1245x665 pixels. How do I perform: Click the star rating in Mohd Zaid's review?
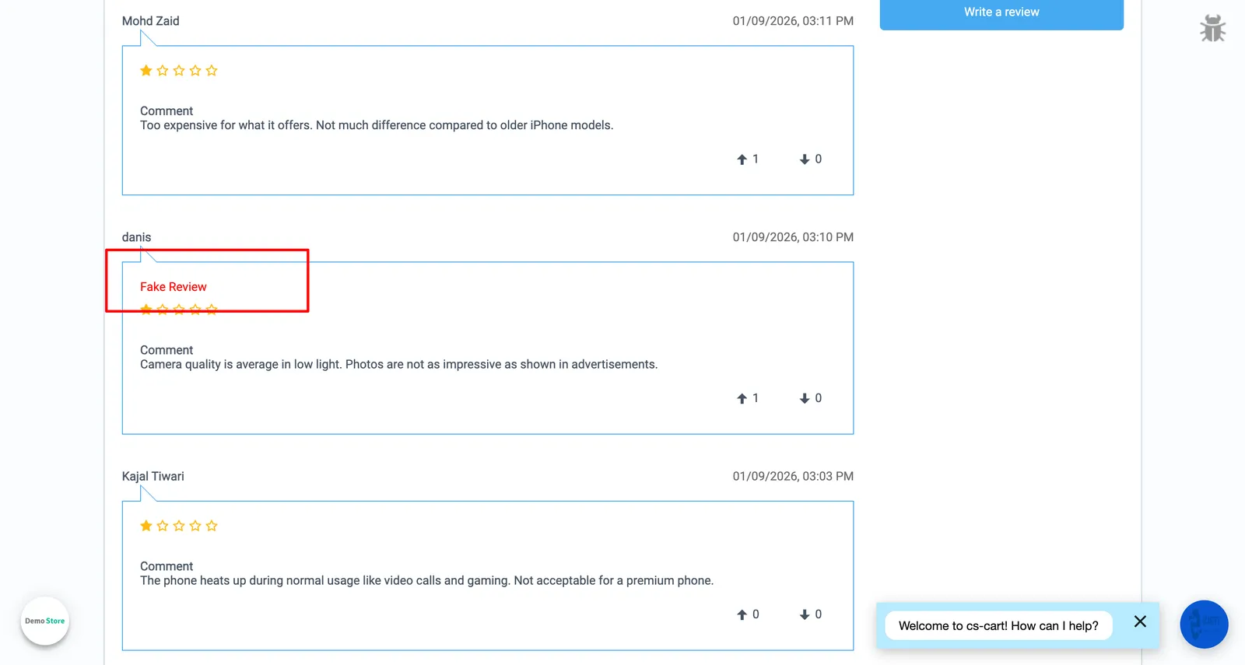click(x=179, y=71)
